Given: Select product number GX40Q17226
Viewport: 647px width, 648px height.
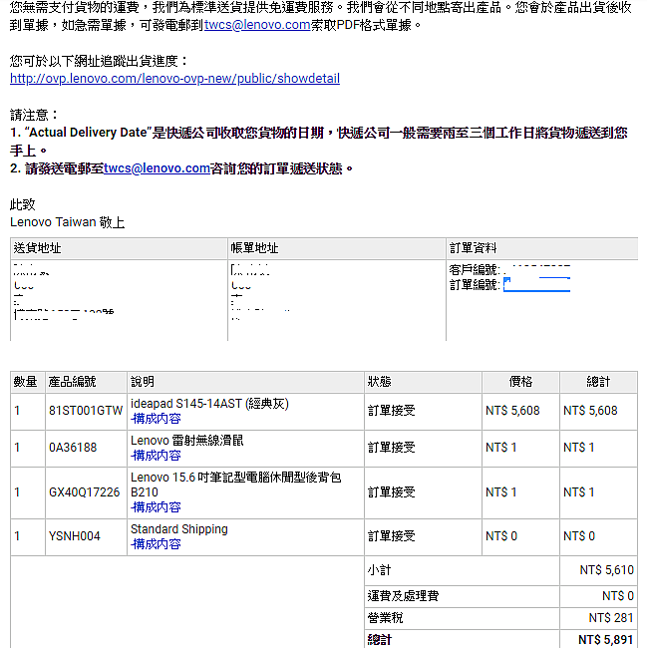Looking at the screenshot, I should (85, 492).
